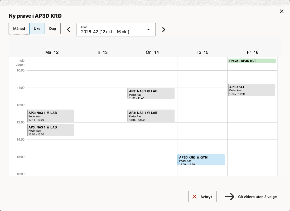This screenshot has height=211, width=290.
Task: Go to the previous week using left chevron
Action: (69, 30)
